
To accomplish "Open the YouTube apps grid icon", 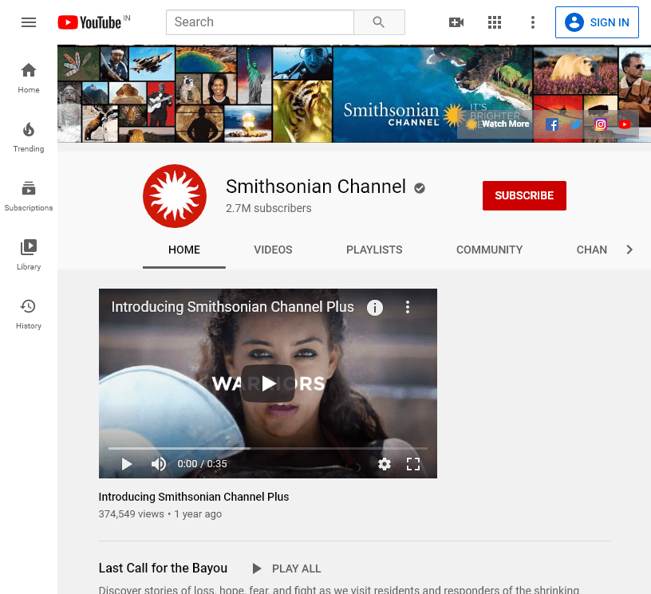I will point(495,22).
